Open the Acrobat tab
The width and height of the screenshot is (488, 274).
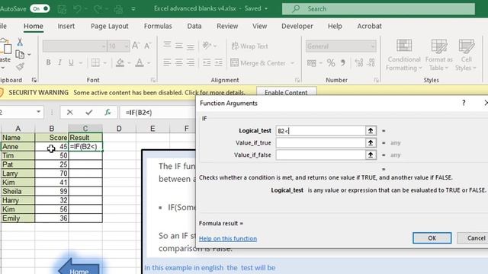[x=369, y=26]
